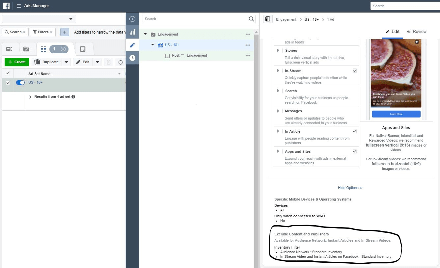Uncheck the In-Stream placement checkbox
This screenshot has height=268, width=440.
(x=355, y=71)
